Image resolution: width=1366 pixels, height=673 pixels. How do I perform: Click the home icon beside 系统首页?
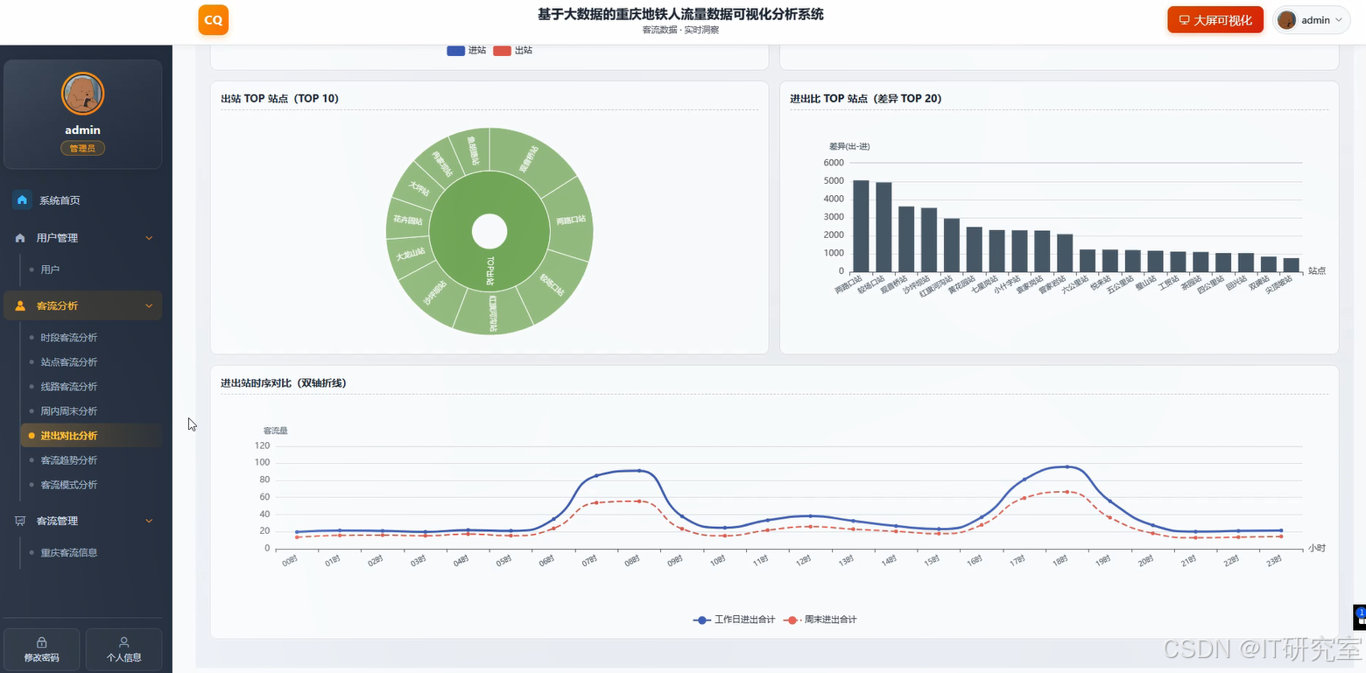(22, 200)
